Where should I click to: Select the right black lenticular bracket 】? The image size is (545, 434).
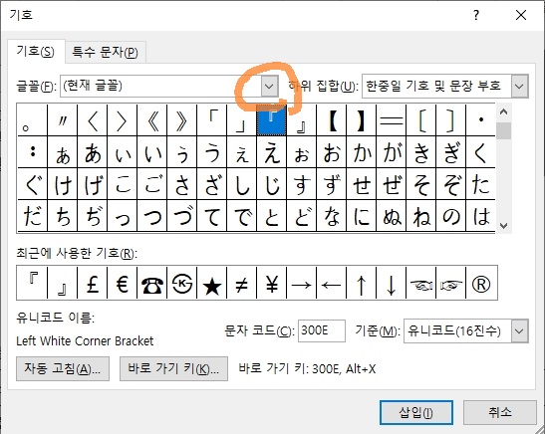coord(361,120)
